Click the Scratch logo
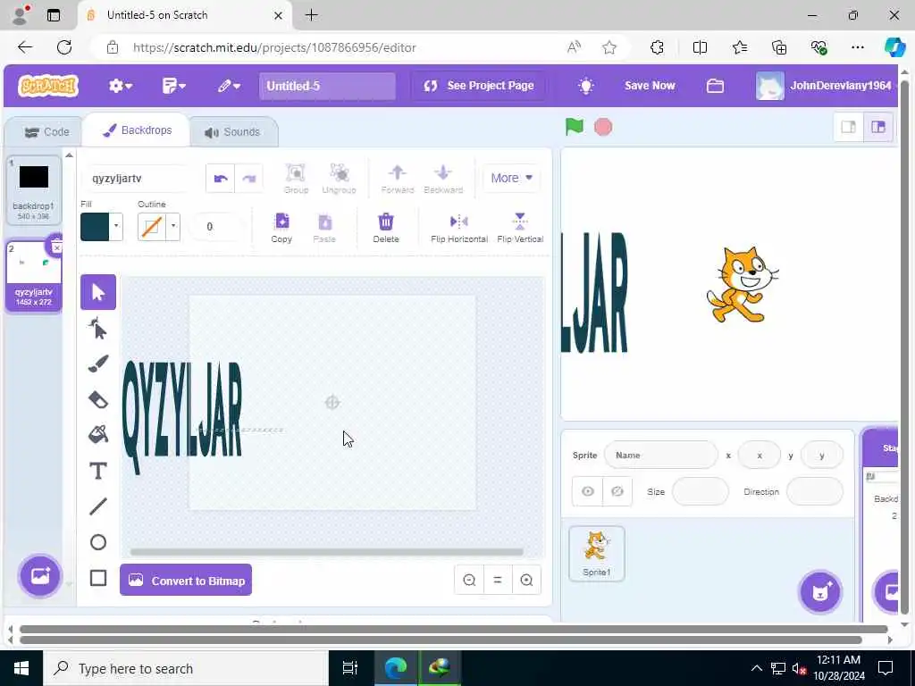 click(48, 86)
